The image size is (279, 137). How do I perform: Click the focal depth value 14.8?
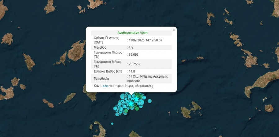132,71
